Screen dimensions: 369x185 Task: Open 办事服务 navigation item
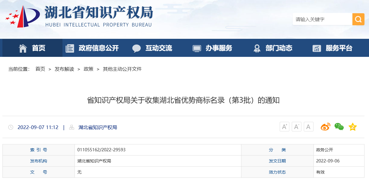pos(212,48)
